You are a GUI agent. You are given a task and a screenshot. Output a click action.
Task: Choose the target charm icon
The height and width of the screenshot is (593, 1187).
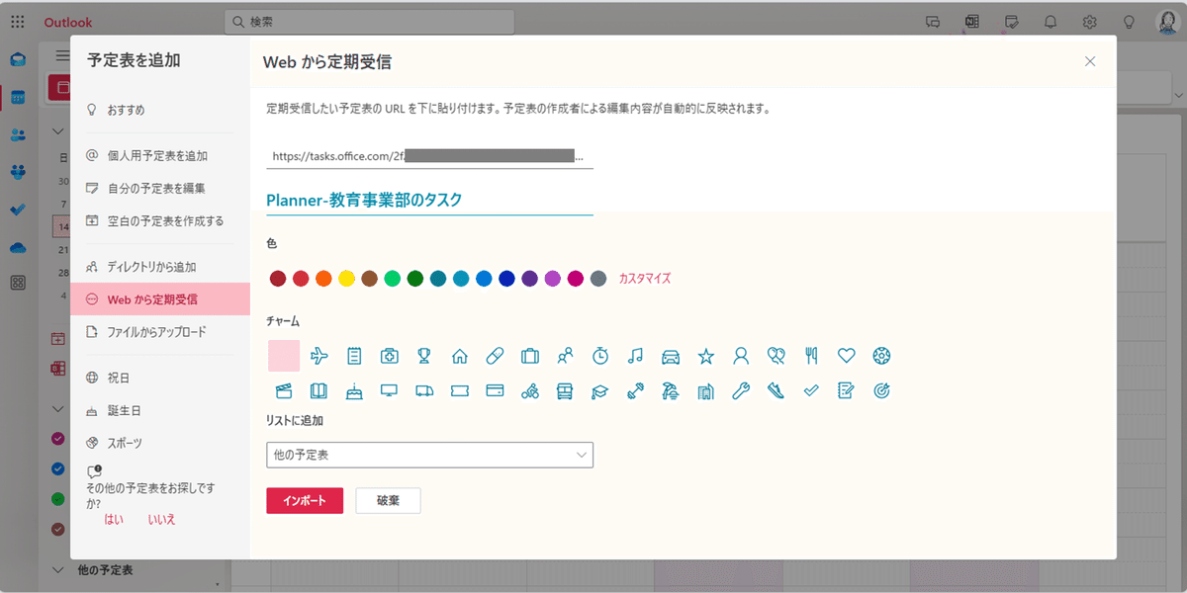[881, 390]
